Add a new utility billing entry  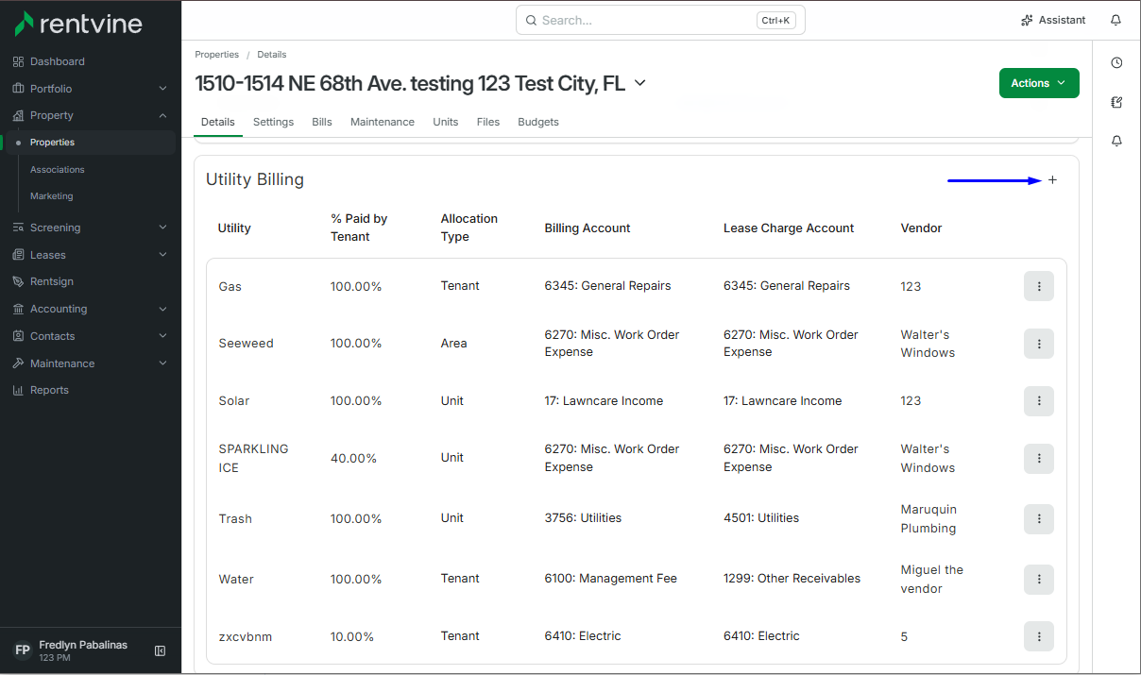(1053, 179)
